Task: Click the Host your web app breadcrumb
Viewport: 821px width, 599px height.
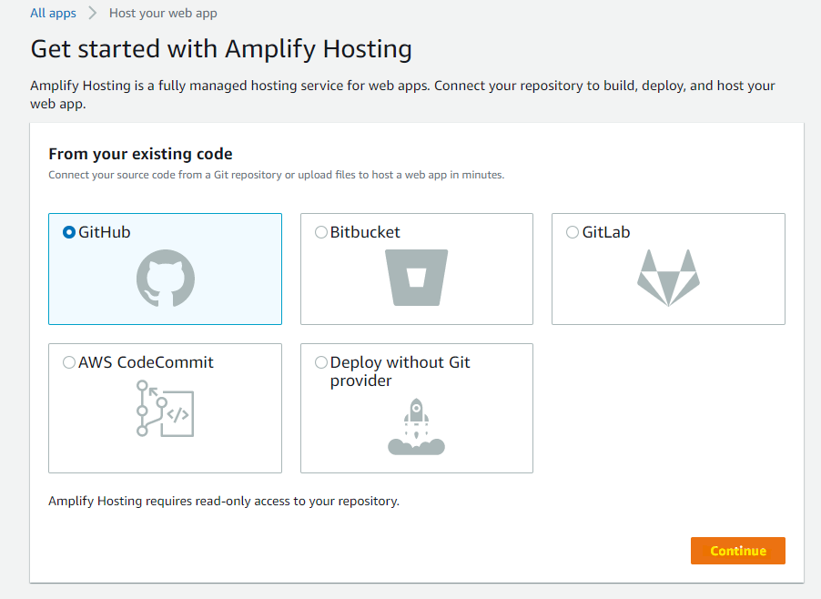Action: (x=163, y=14)
